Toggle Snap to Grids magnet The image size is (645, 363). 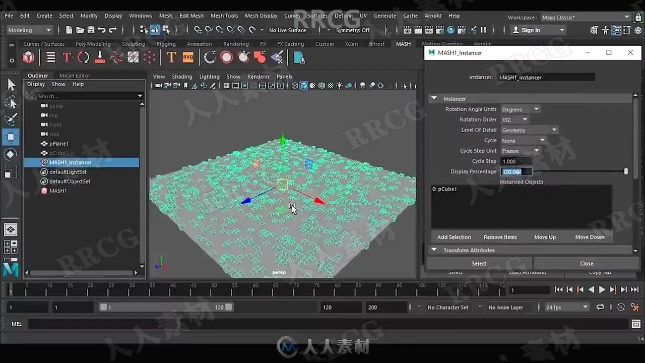(198, 30)
